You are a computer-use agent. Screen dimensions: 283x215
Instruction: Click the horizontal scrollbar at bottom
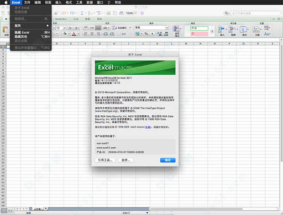(196, 209)
